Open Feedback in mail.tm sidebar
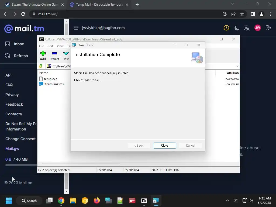This screenshot has width=276, height=207. pos(14,104)
